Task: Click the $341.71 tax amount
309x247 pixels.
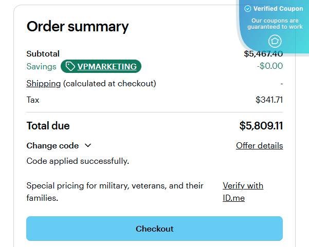Action: click(x=269, y=100)
